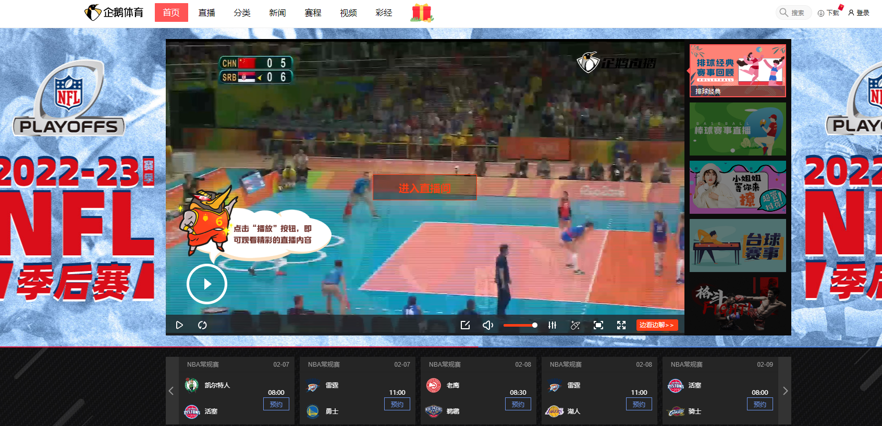Click the team name 鹈鹕
Image resolution: width=882 pixels, height=426 pixels.
pyautogui.click(x=453, y=411)
